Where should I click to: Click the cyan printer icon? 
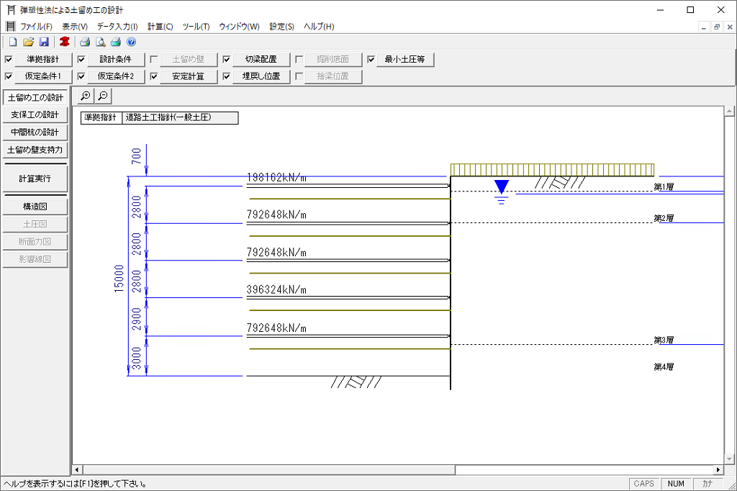[x=116, y=42]
